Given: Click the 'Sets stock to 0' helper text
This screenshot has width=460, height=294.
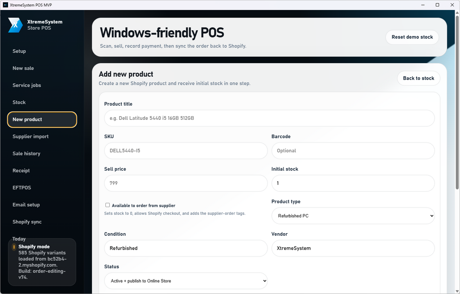Looking at the screenshot, I should (x=175, y=213).
